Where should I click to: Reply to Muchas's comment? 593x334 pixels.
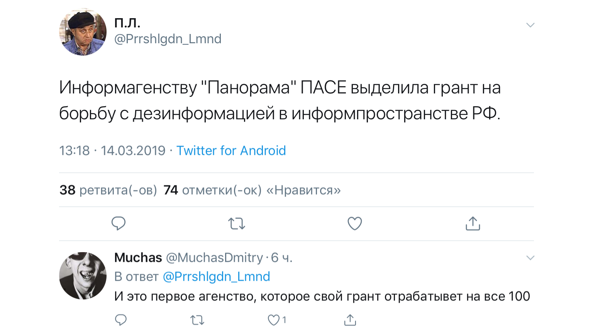click(121, 320)
